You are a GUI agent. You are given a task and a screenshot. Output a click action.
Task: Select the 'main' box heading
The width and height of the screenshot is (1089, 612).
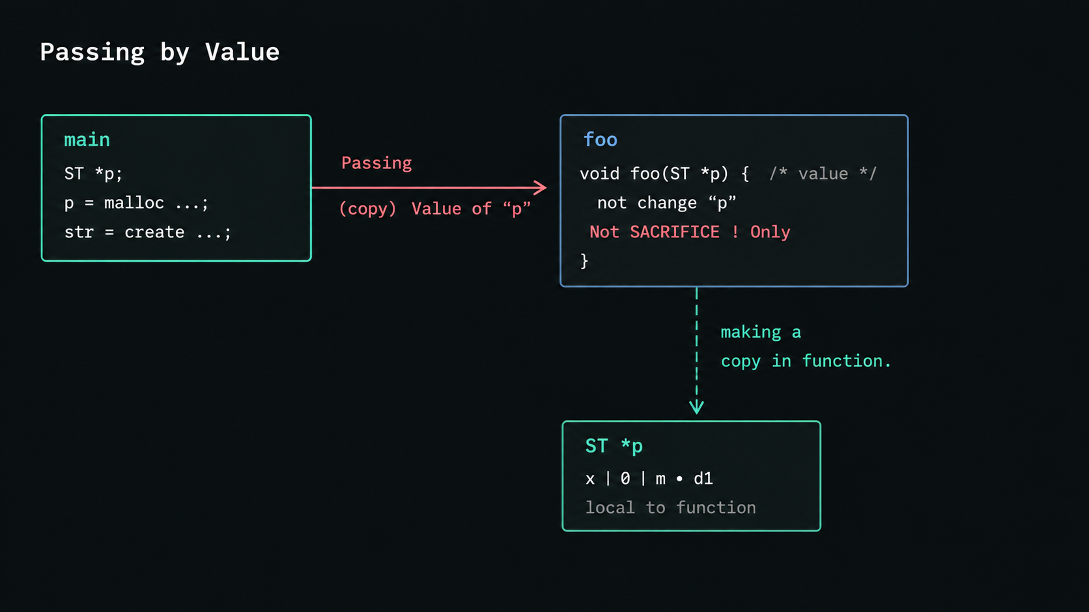[87, 140]
